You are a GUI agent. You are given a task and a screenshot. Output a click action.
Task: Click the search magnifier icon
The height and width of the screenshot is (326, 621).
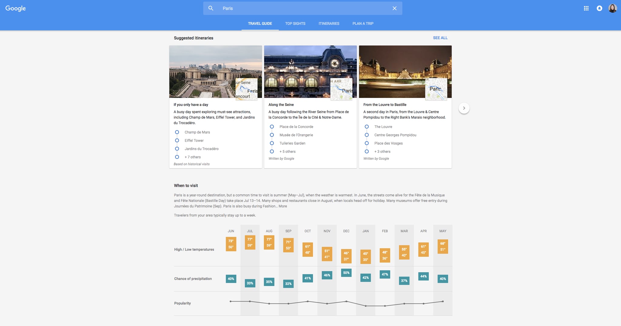click(211, 8)
